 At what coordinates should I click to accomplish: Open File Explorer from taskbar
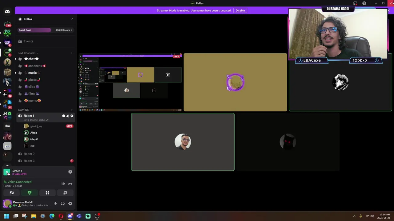point(34,216)
